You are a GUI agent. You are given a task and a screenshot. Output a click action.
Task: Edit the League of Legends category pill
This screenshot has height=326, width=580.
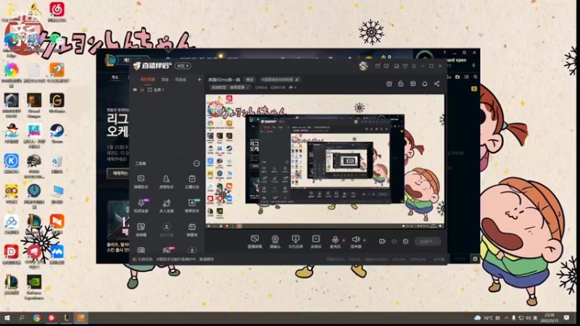click(230, 88)
